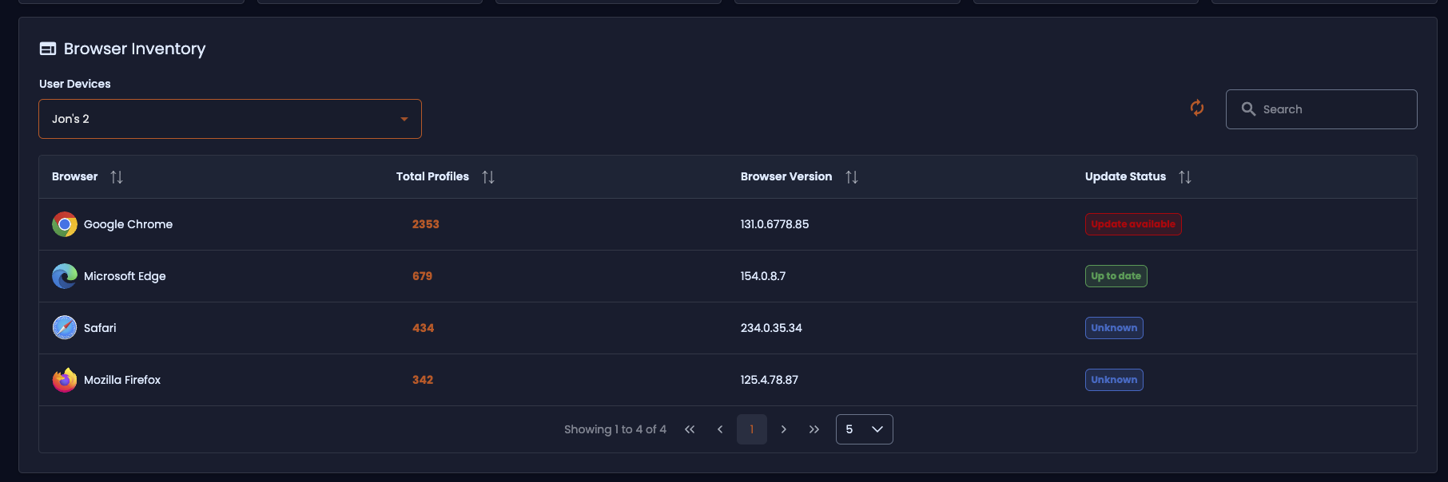Focus the Search input field
The image size is (1448, 482).
pyautogui.click(x=1322, y=109)
